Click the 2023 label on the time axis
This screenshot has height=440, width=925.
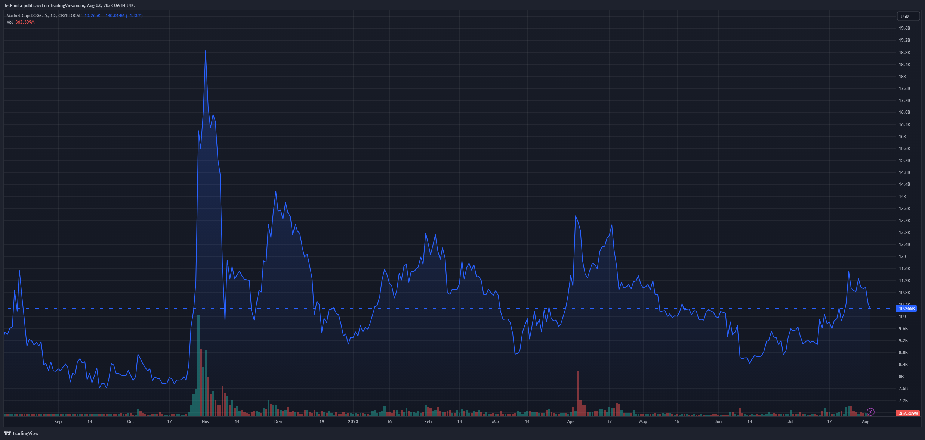[x=353, y=422]
